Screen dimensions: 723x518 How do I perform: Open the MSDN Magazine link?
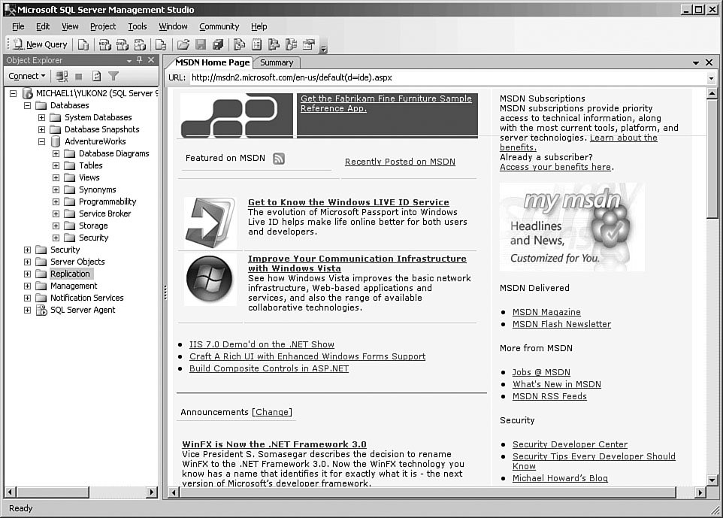coord(546,312)
